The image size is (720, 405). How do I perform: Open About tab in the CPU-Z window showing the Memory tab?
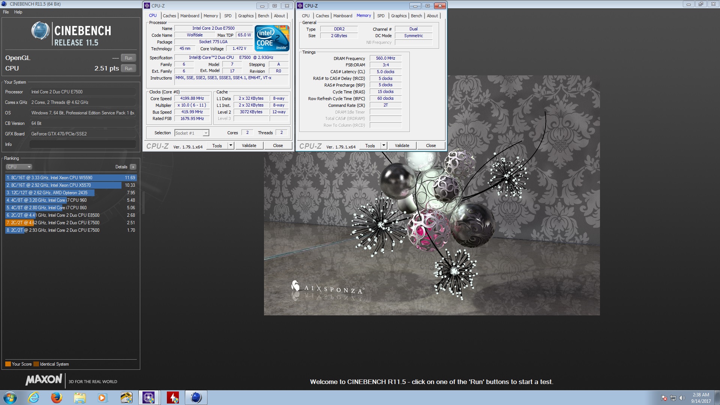(x=432, y=16)
